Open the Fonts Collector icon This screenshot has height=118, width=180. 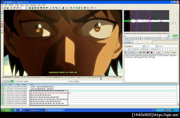coord(59,8)
